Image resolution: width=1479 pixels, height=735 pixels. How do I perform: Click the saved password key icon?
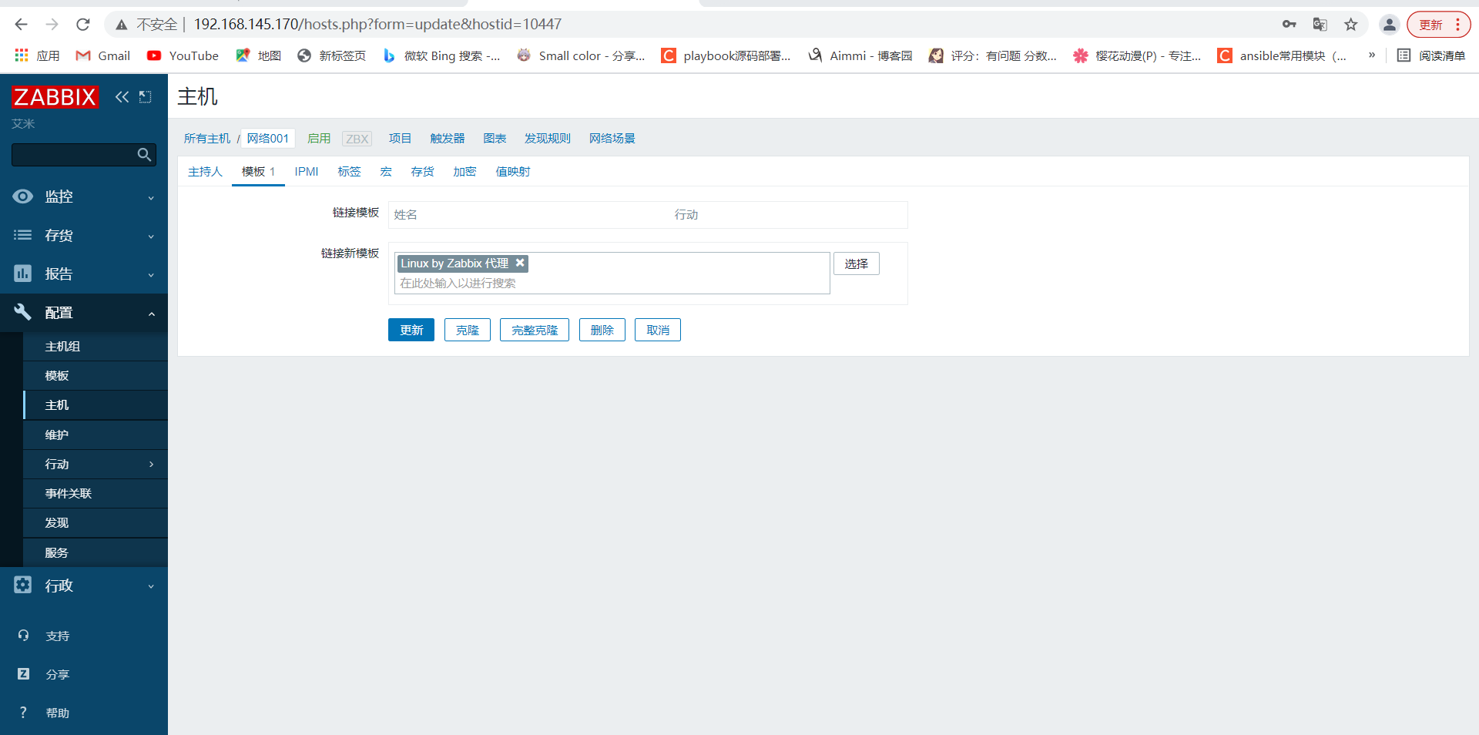pos(1290,25)
